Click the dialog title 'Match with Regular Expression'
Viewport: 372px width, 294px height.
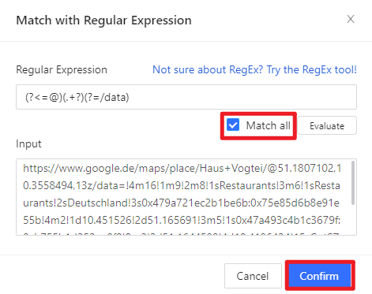click(x=103, y=20)
